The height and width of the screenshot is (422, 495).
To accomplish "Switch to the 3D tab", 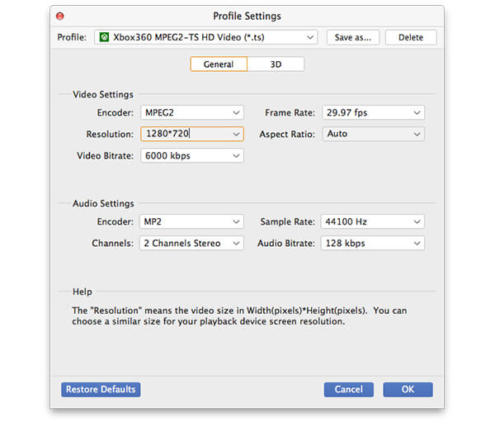I will click(276, 64).
